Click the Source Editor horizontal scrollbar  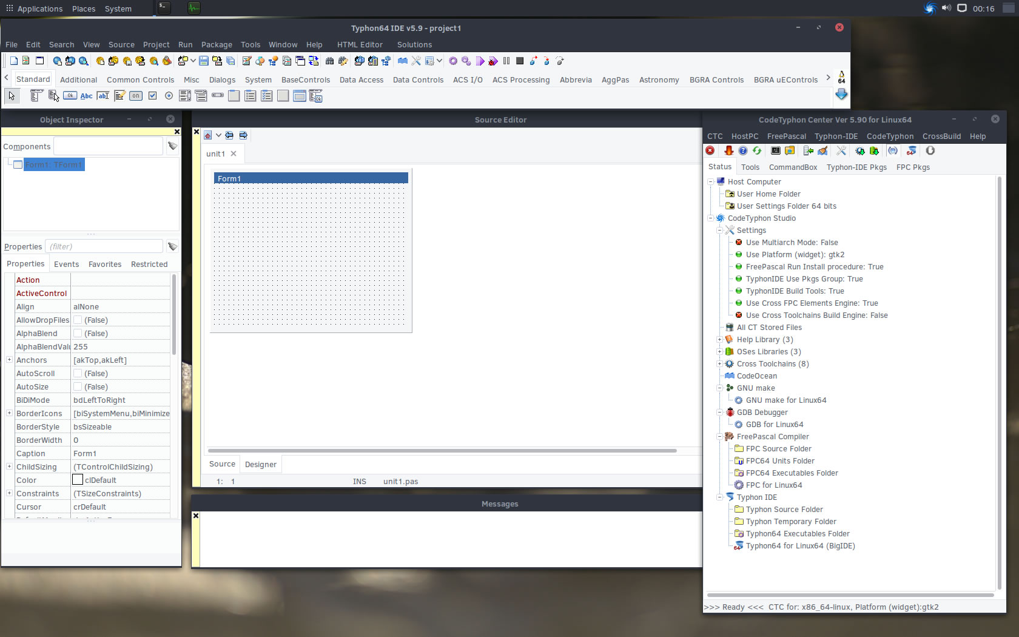(x=442, y=451)
